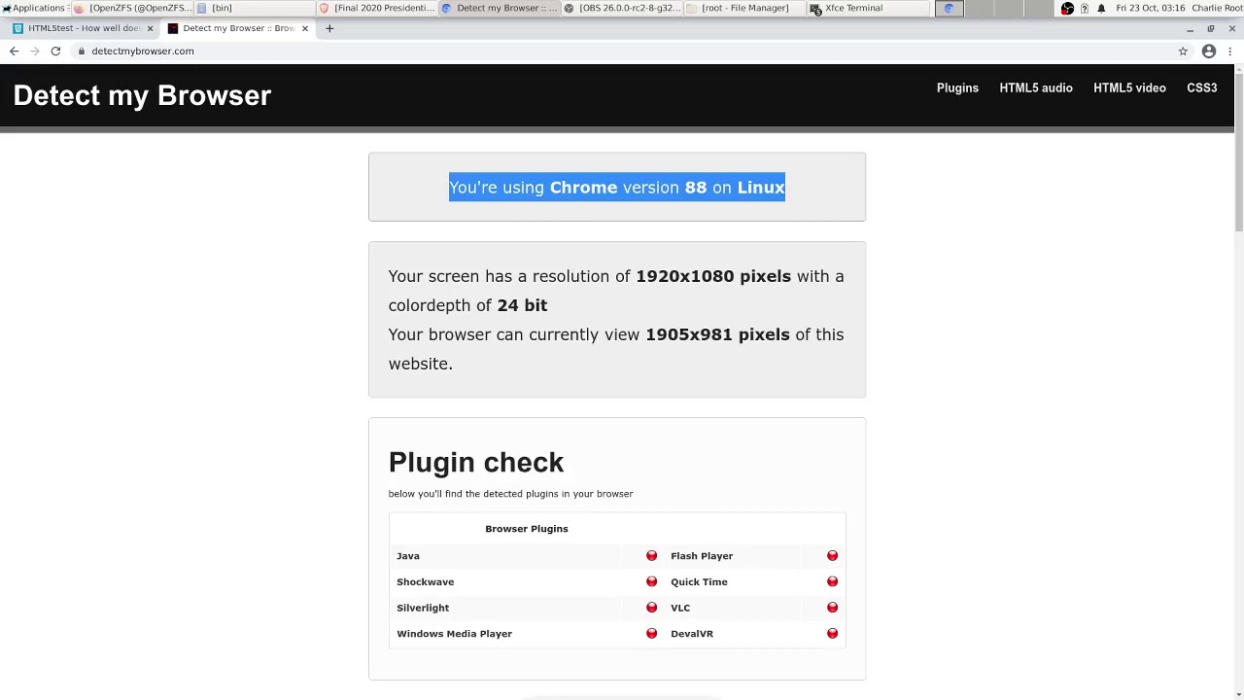1244x700 pixels.
Task: Click the 24 bit colordepth value
Action: pos(522,305)
